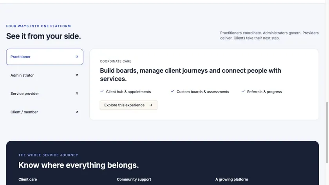329x185 pixels.
Task: Click the checkmark beside Custom boards & assessments
Action: coord(172,92)
